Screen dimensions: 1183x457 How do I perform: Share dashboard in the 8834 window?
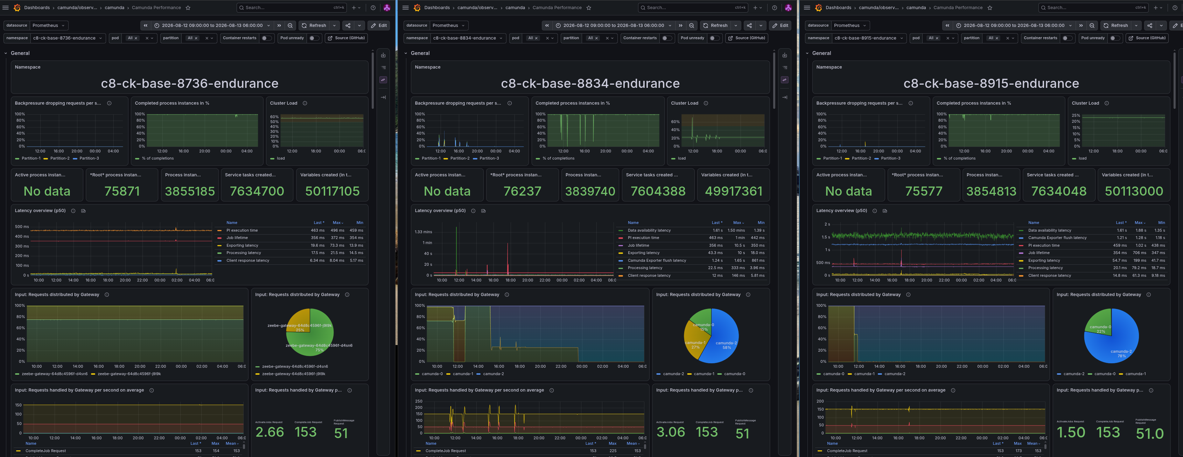pos(749,26)
